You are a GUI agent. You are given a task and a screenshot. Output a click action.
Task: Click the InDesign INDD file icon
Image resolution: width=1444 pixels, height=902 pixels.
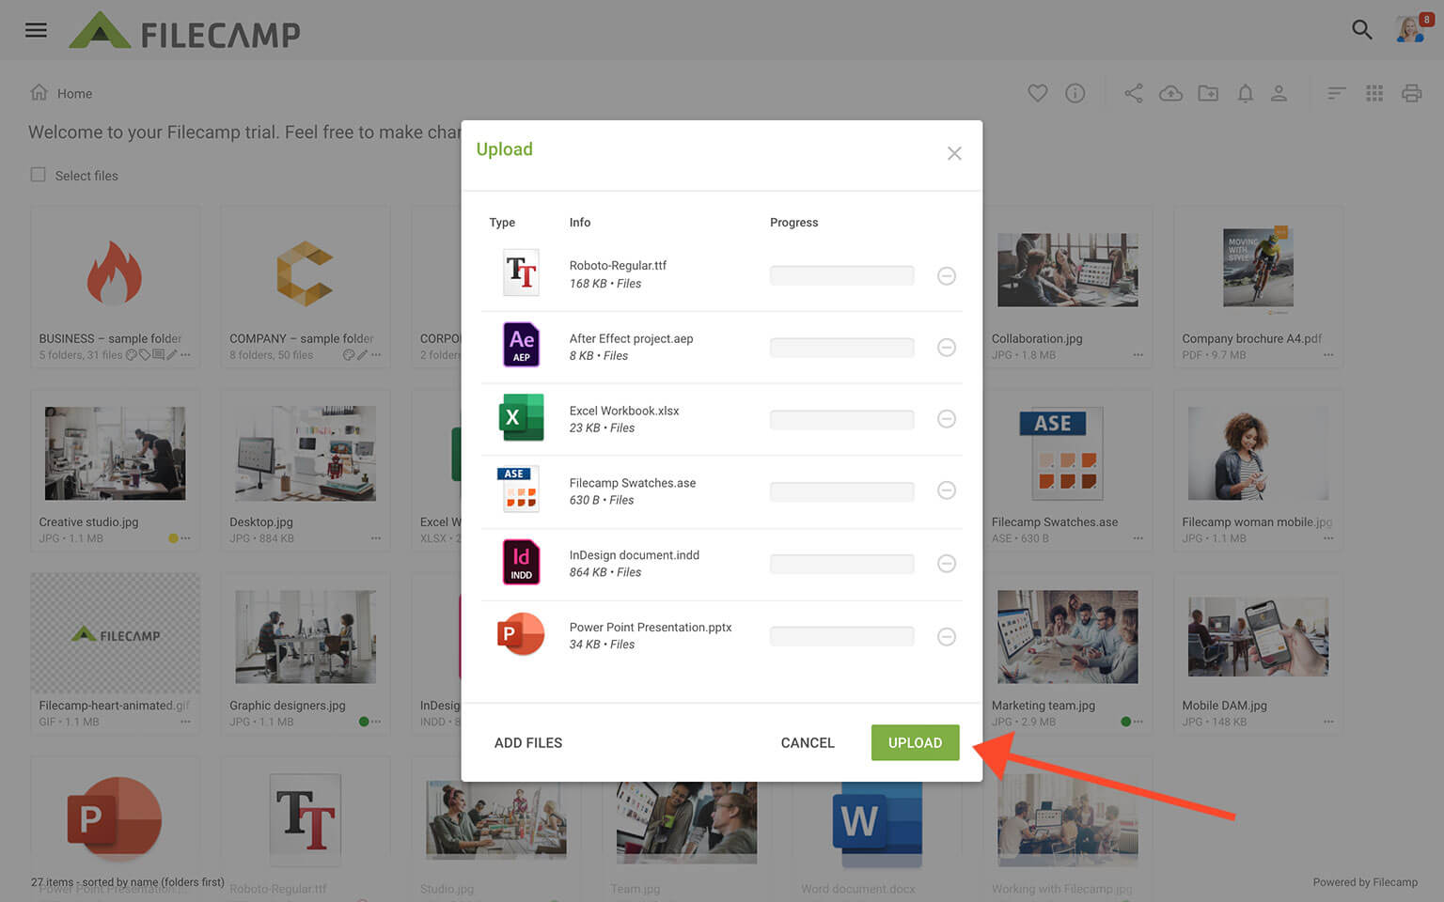click(521, 562)
